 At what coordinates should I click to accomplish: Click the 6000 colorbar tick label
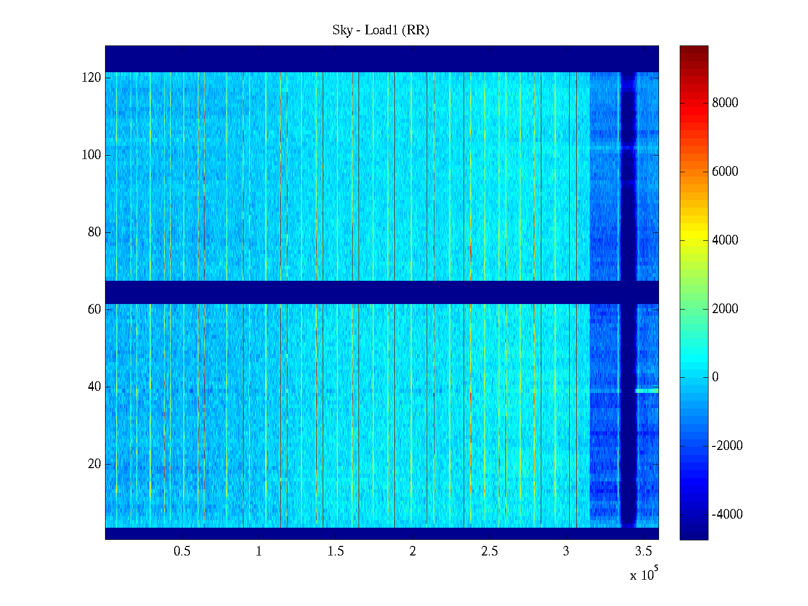click(x=725, y=172)
